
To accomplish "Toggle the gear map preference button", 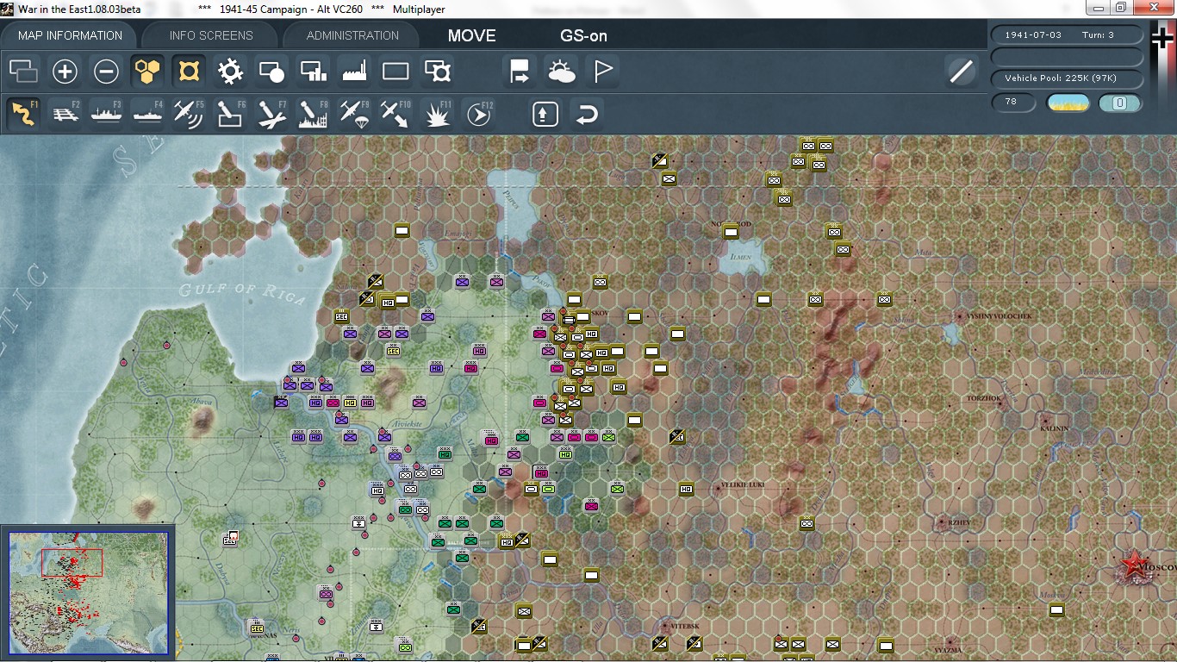I will click(x=230, y=72).
